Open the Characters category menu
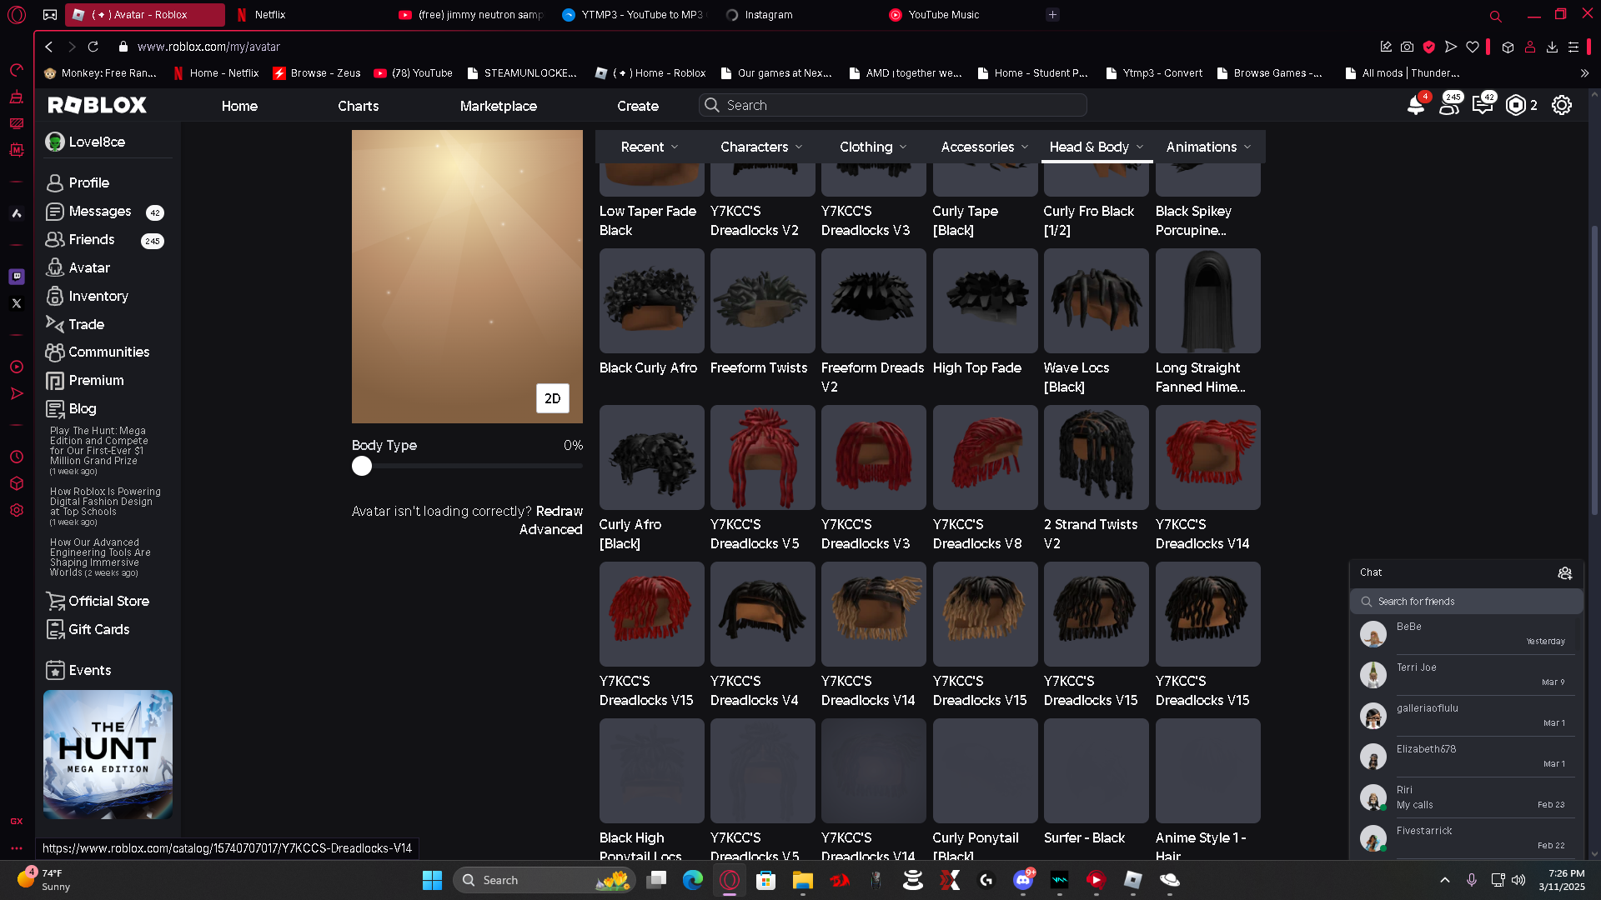 (x=760, y=147)
